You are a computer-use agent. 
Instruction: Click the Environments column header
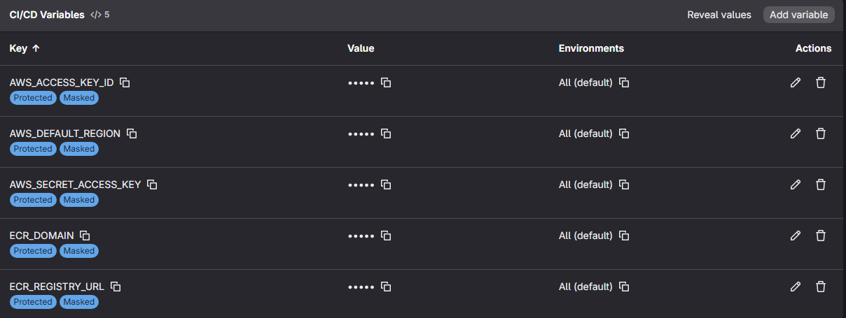(591, 48)
